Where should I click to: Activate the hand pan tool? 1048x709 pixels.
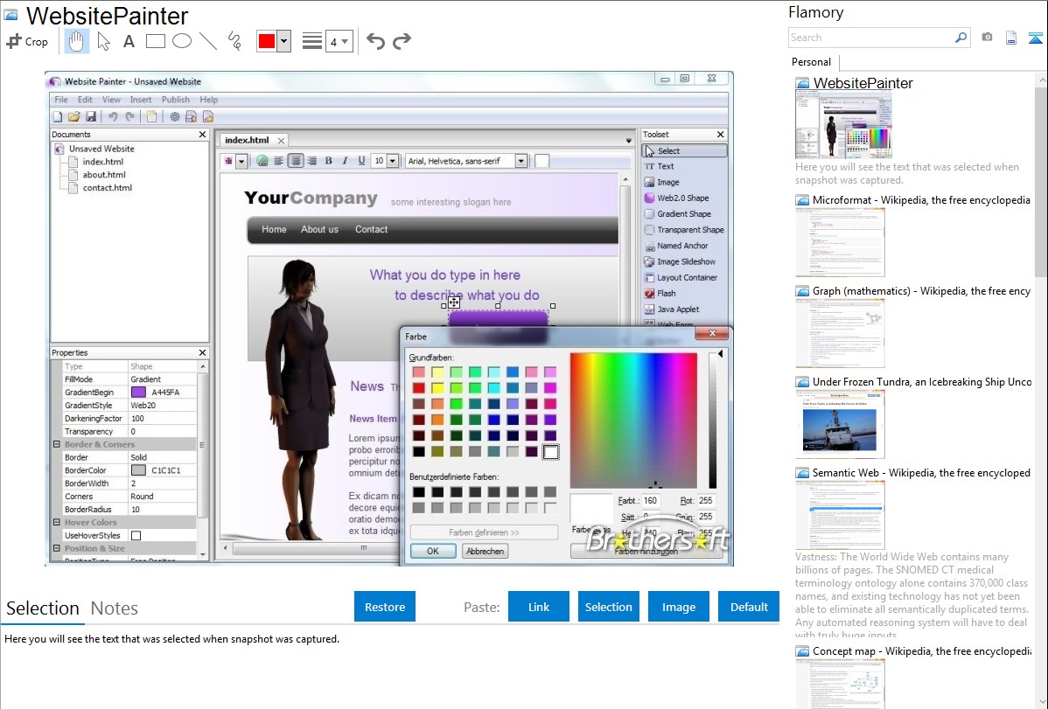pyautogui.click(x=76, y=41)
